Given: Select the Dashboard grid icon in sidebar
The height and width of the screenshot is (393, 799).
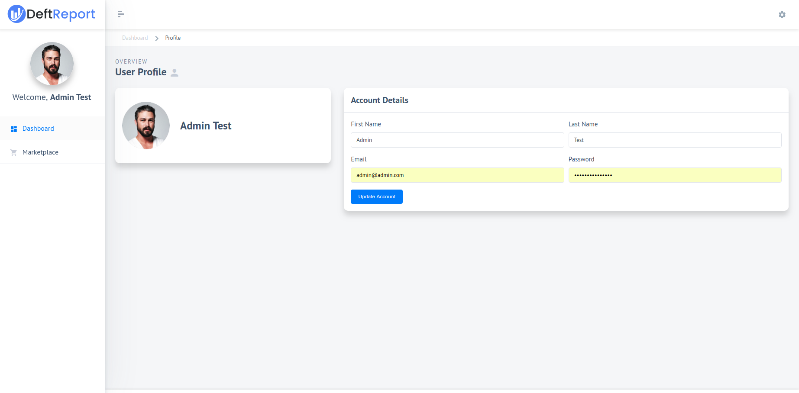Looking at the screenshot, I should 13,128.
